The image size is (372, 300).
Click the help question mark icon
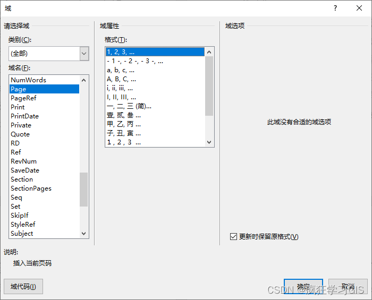click(x=335, y=8)
